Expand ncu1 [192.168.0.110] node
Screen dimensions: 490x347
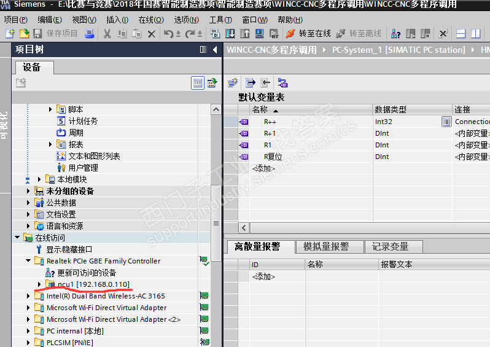(x=39, y=284)
